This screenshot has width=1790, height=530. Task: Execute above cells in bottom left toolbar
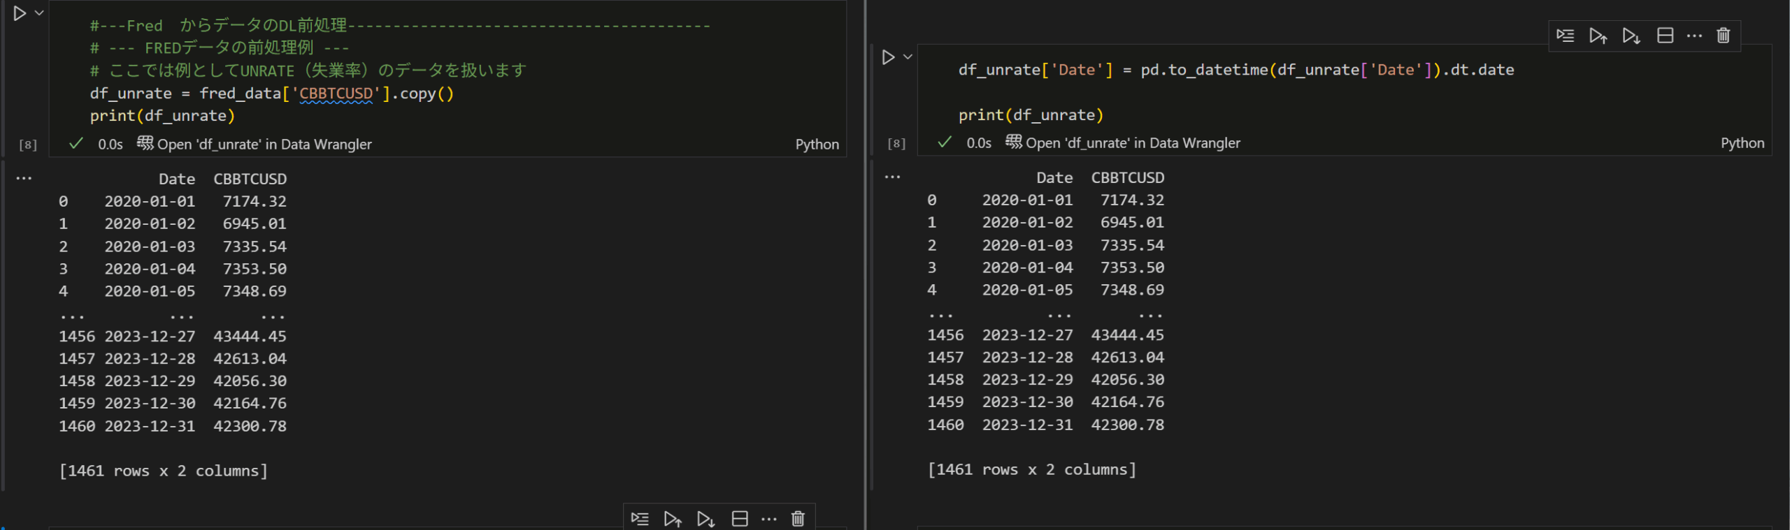673,519
